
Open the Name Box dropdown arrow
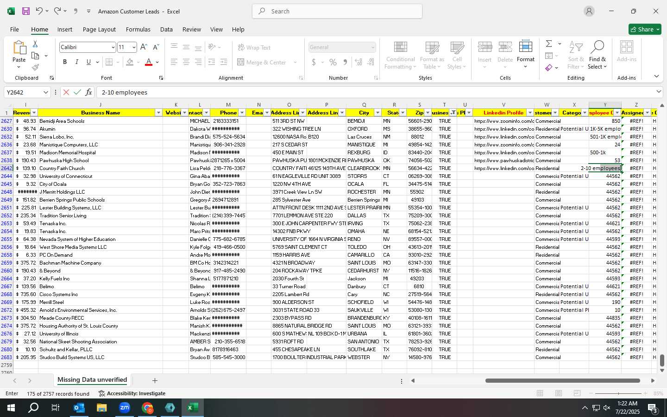[x=45, y=92]
